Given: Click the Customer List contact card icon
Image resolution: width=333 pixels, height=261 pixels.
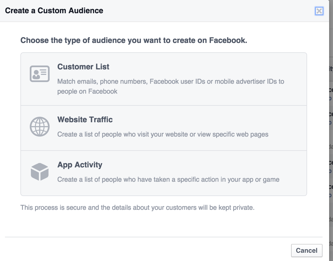Looking at the screenshot, I should [40, 74].
